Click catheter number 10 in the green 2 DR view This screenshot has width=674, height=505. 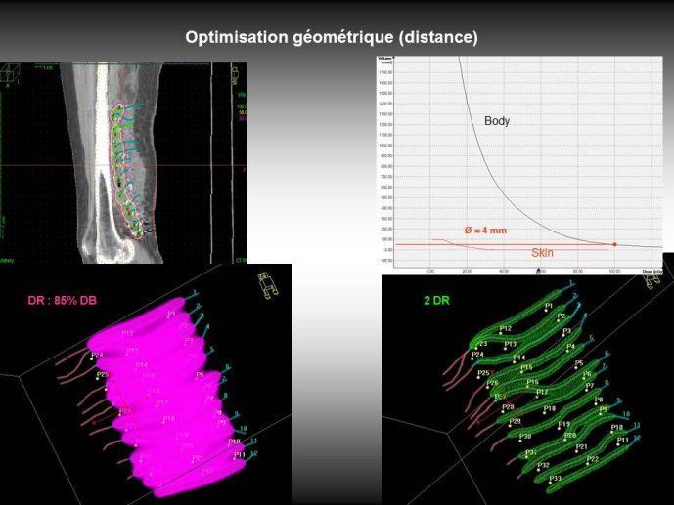(626, 414)
